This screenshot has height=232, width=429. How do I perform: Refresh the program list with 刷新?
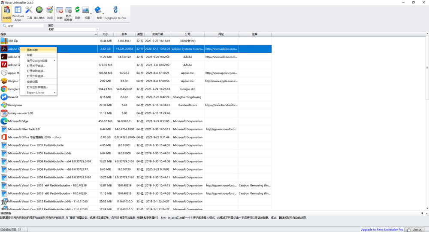click(x=77, y=13)
